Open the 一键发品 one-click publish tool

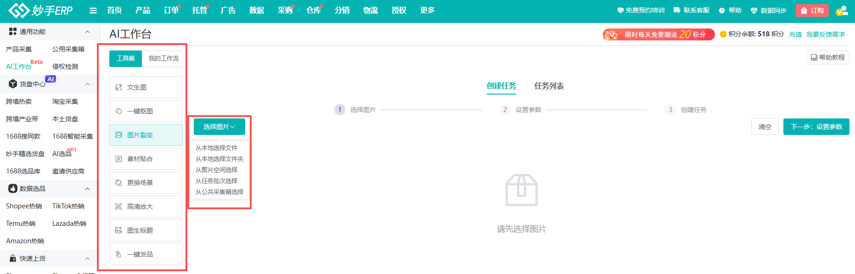click(x=146, y=254)
